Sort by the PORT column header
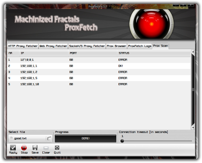 pos(93,53)
